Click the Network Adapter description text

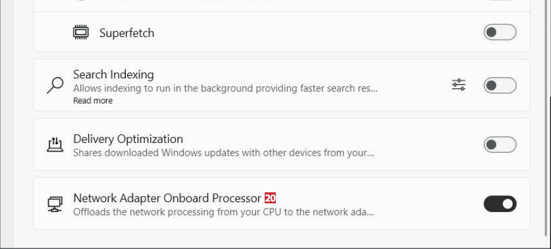(223, 212)
